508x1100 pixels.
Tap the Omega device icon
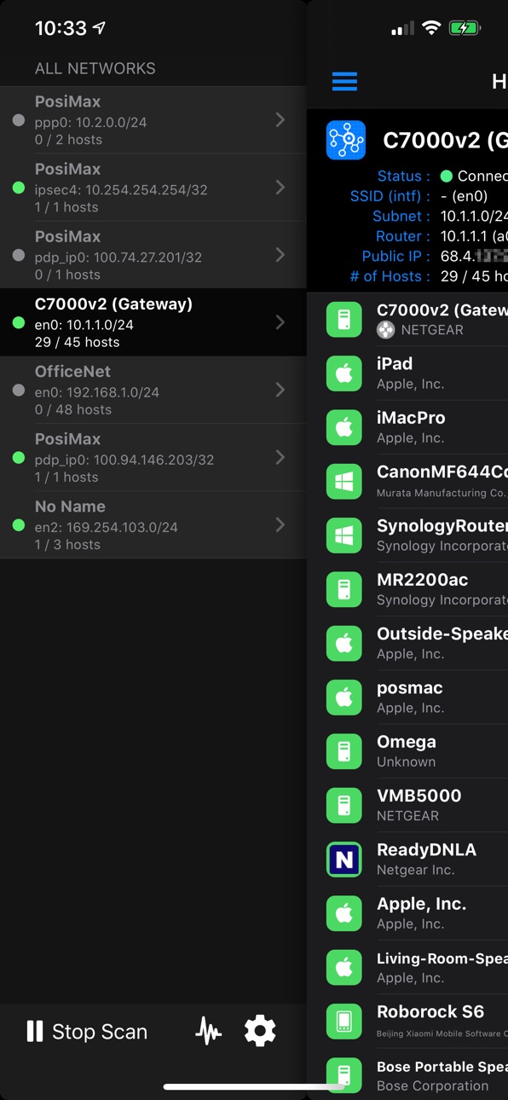(344, 750)
